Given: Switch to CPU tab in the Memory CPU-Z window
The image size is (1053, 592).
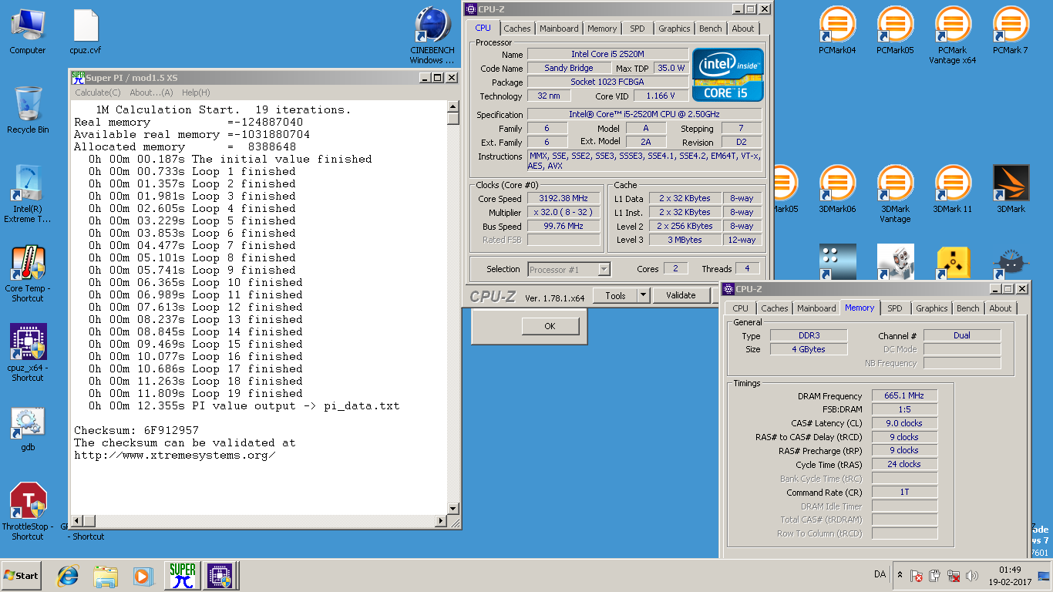Looking at the screenshot, I should pyautogui.click(x=740, y=308).
